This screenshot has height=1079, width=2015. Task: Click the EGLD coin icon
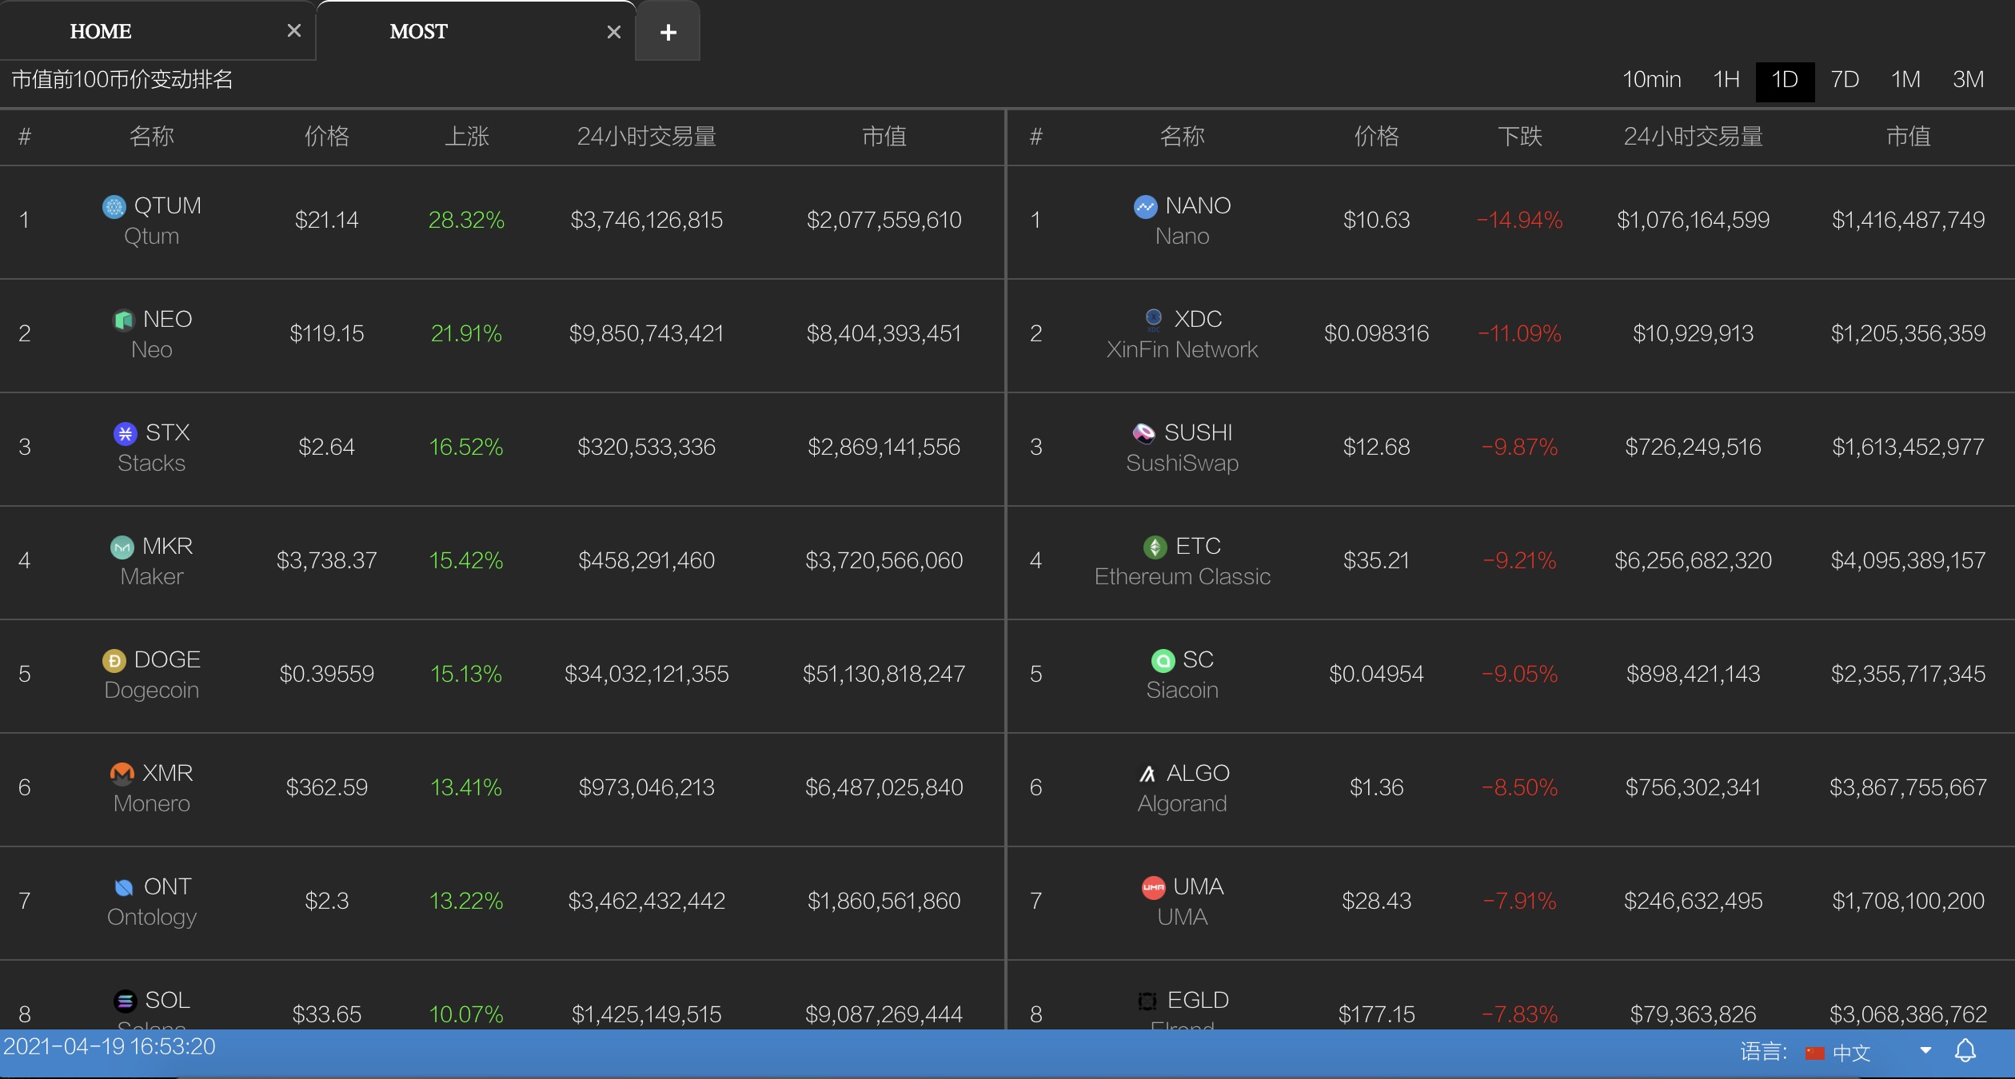click(x=1147, y=1001)
